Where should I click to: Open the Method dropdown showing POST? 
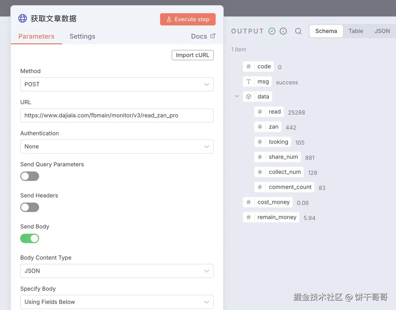coord(117,84)
